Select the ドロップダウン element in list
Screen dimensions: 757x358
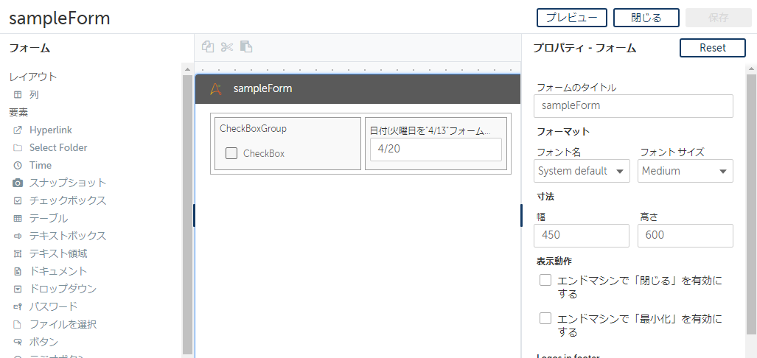63,289
